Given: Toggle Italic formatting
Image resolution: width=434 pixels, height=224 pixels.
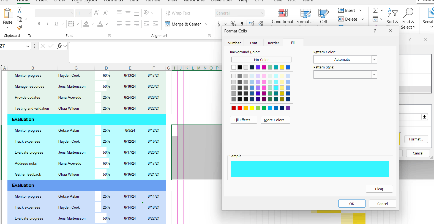Looking at the screenshot, I should (x=48, y=24).
